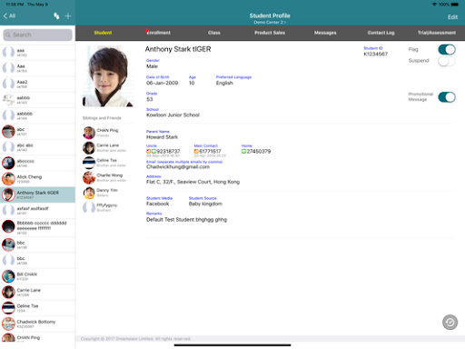Tap the Edit button
The height and width of the screenshot is (349, 465).
[452, 17]
